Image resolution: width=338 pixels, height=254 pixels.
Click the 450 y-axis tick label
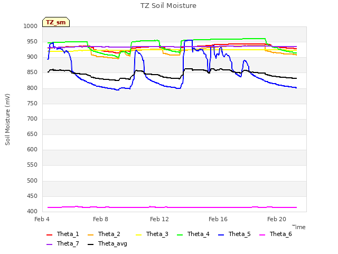pos(32,196)
